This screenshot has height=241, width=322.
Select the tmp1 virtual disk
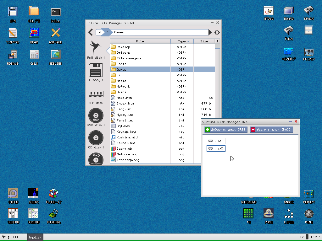click(216, 141)
